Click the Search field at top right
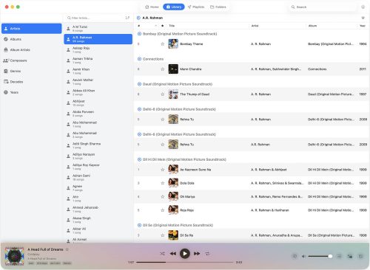 tap(323, 7)
